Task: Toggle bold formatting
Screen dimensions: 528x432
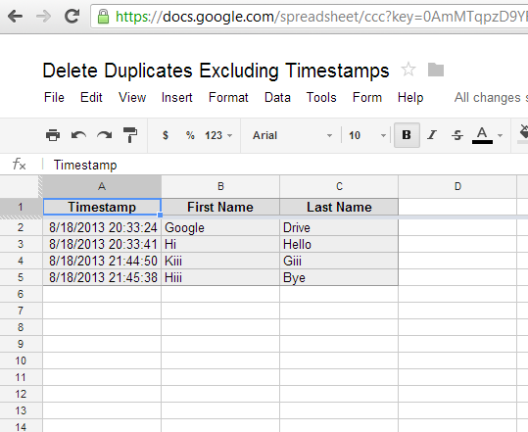Action: [x=407, y=135]
